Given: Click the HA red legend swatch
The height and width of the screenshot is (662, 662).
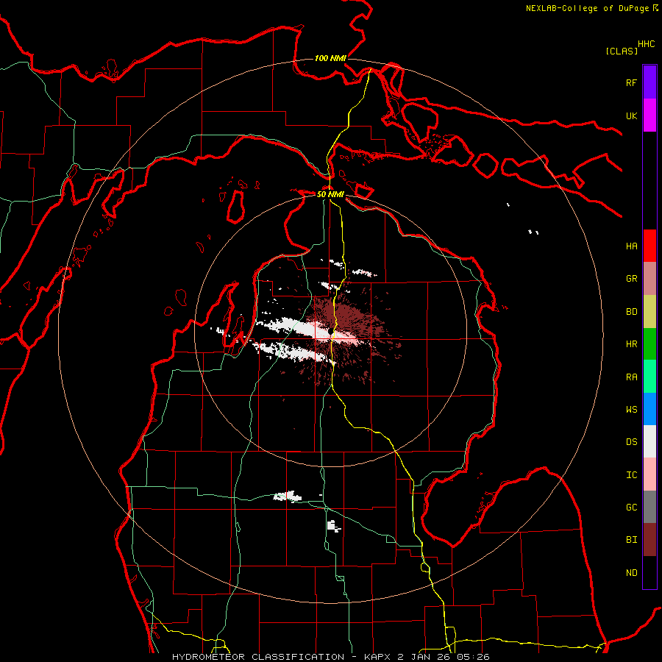Looking at the screenshot, I should click(x=649, y=246).
